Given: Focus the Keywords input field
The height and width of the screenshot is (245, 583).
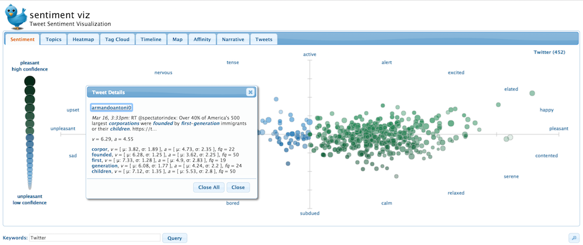Looking at the screenshot, I should click(94, 237).
